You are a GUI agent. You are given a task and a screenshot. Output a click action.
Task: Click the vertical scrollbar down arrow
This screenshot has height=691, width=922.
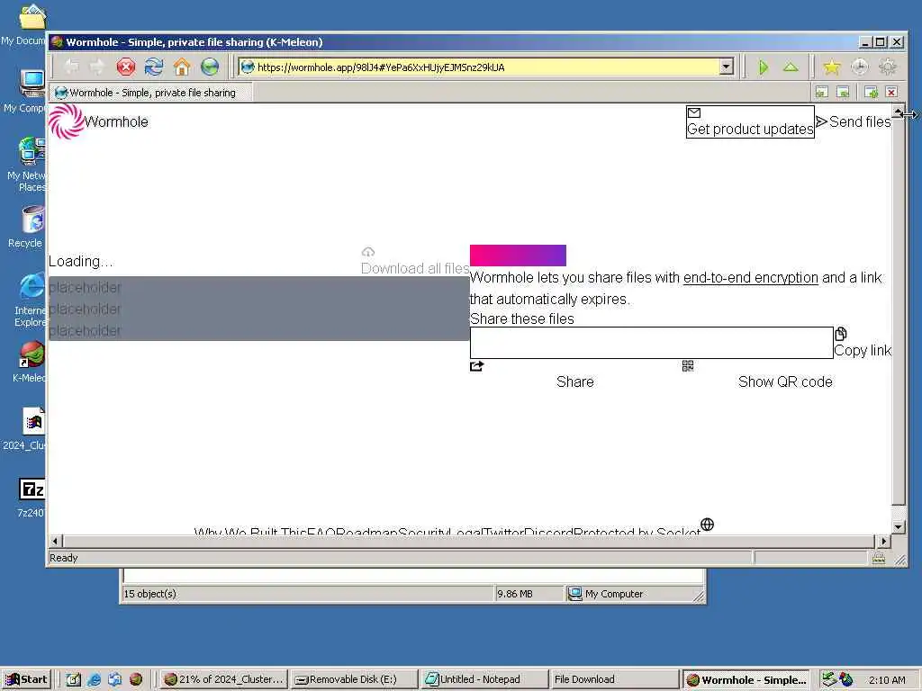point(898,527)
